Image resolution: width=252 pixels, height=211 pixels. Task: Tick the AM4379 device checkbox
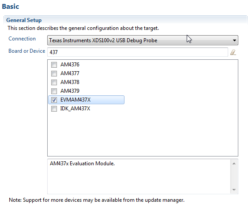(54, 91)
